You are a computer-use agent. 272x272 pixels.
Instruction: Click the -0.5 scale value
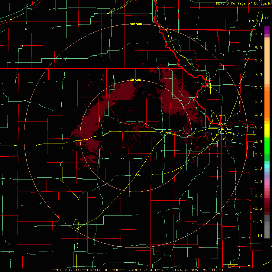[257, 209]
